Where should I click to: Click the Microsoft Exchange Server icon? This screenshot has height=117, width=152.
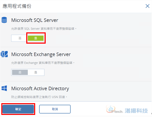[x=4, y=54]
